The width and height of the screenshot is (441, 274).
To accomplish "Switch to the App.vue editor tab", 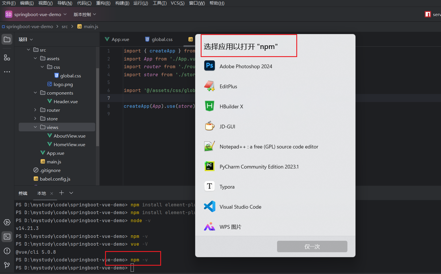I will pyautogui.click(x=117, y=40).
